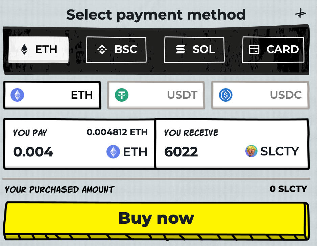Switch to the SOL network tab

(194, 49)
